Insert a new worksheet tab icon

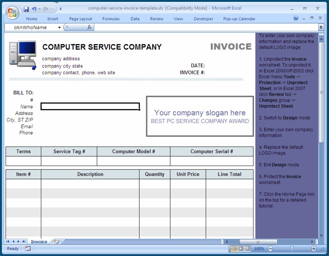pyautogui.click(x=56, y=242)
